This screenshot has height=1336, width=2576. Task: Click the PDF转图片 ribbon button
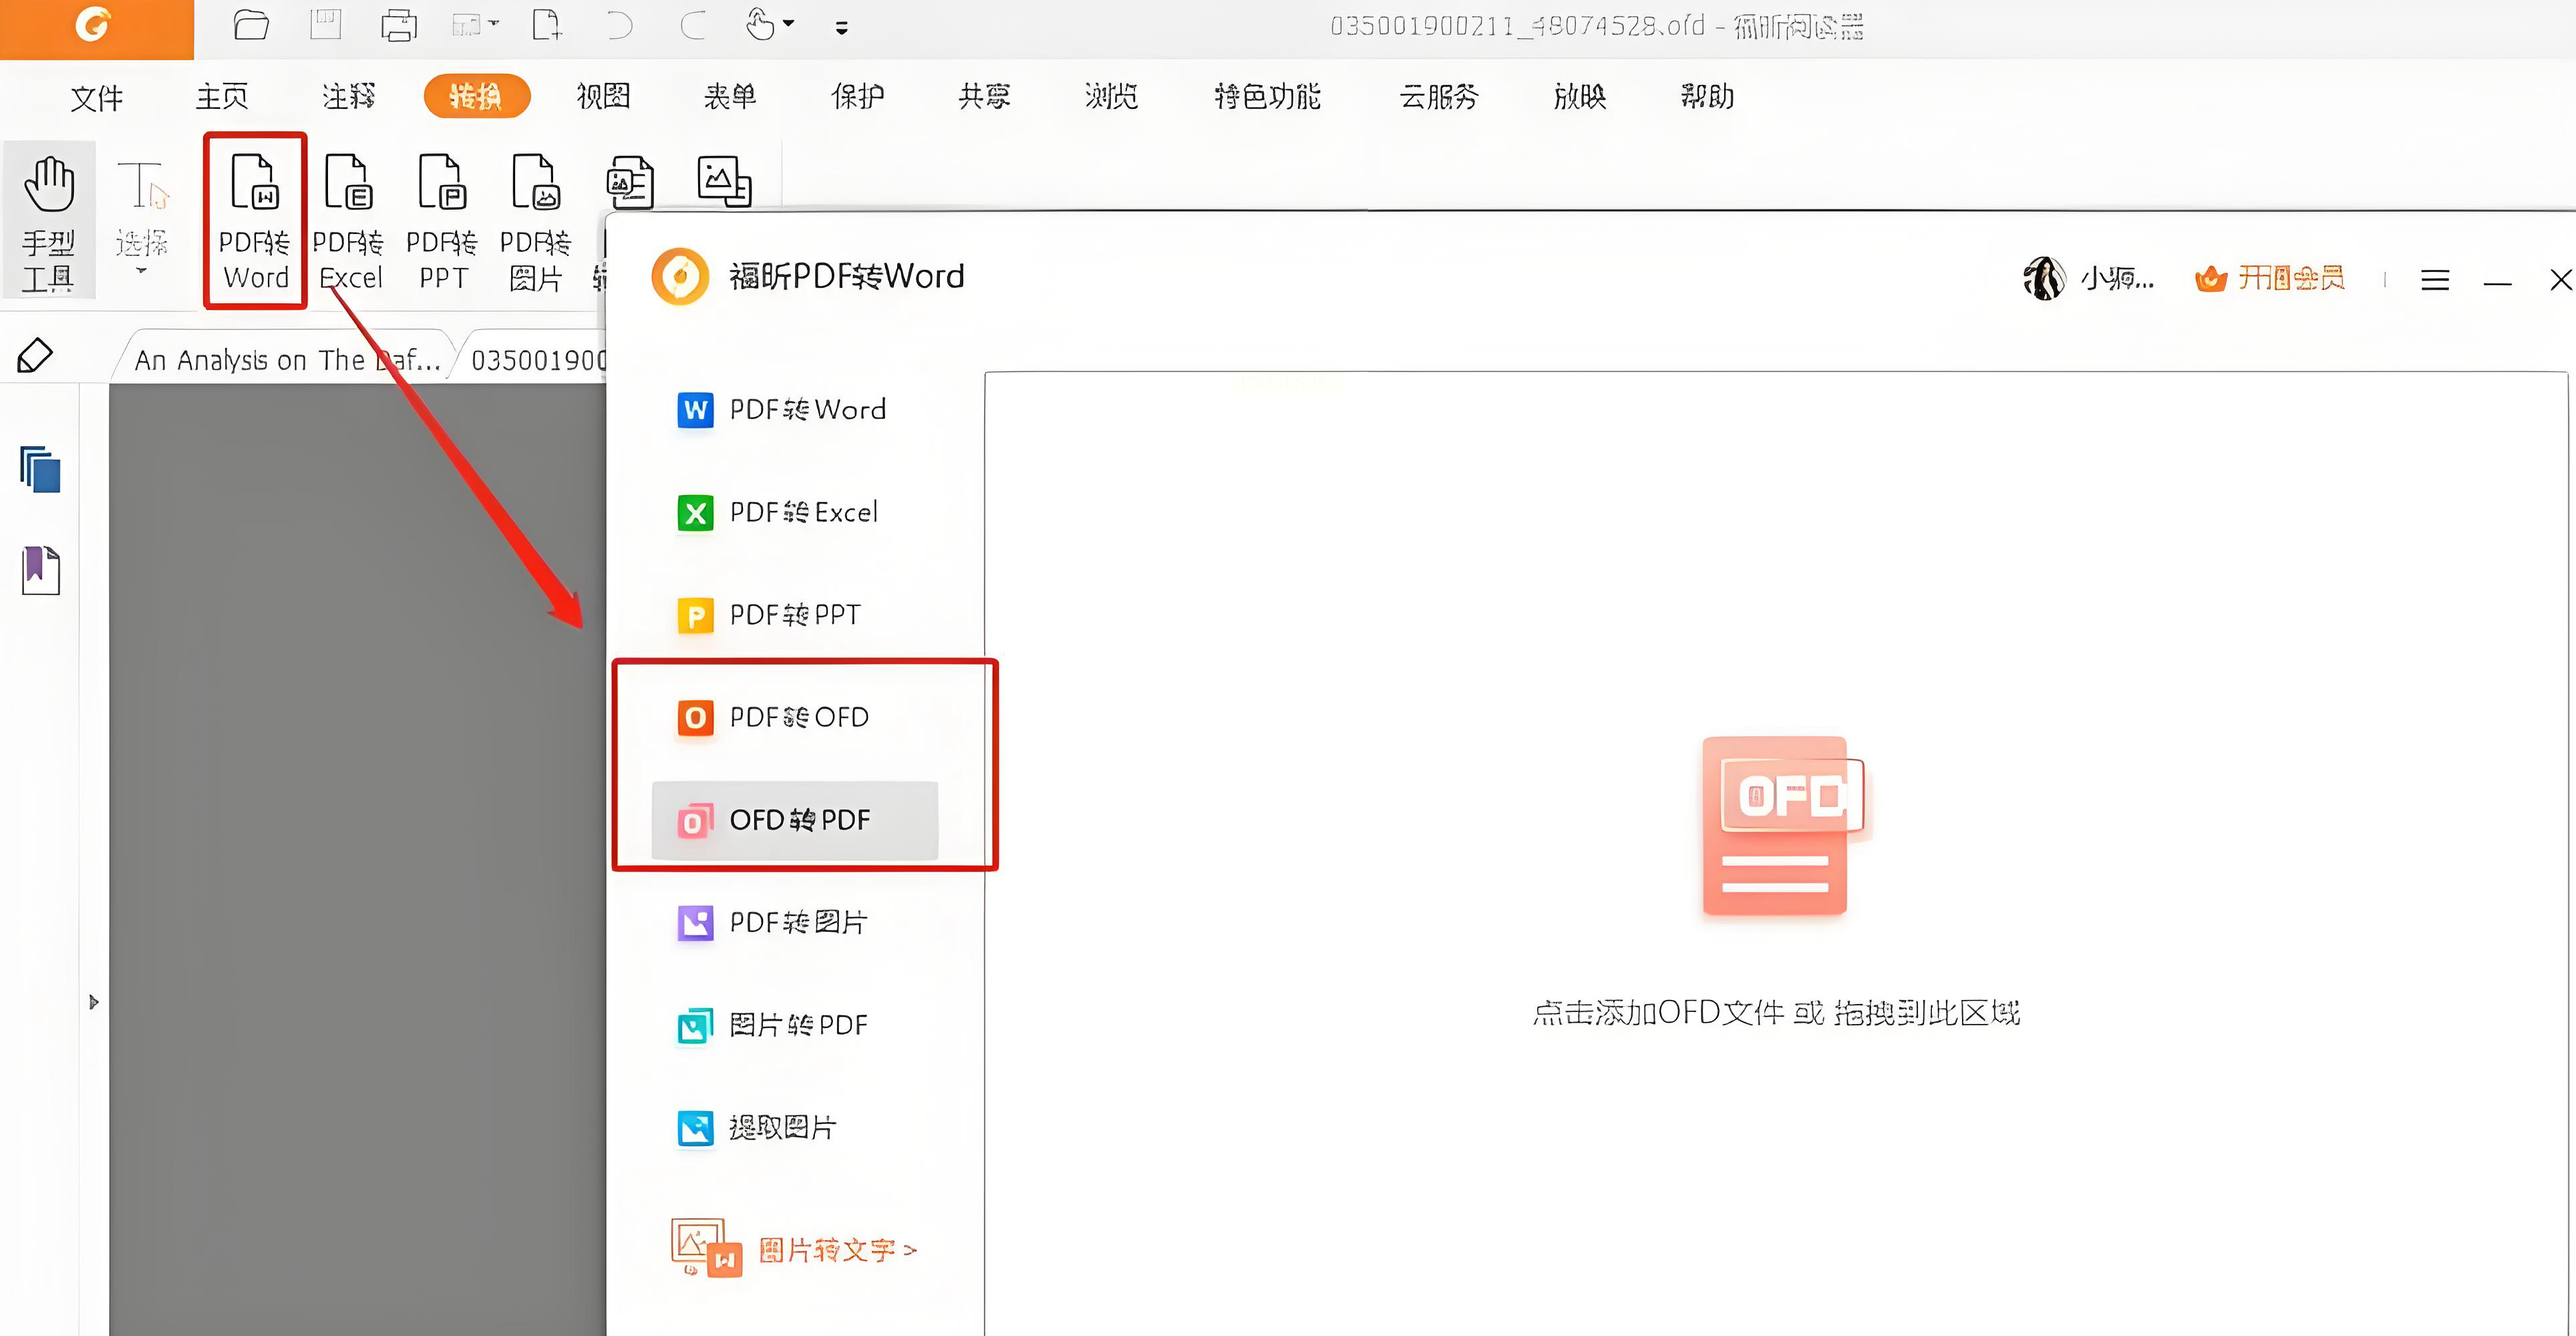pyautogui.click(x=535, y=221)
